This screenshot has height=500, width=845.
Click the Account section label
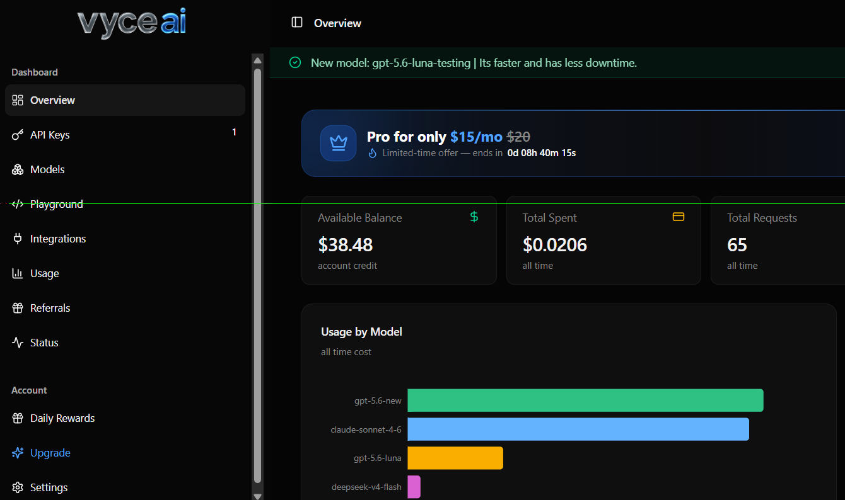(x=29, y=390)
